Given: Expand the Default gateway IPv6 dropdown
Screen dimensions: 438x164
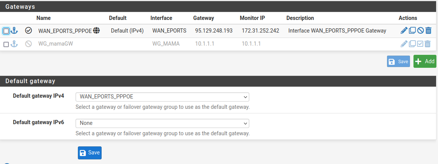Looking at the screenshot, I should (162, 123).
